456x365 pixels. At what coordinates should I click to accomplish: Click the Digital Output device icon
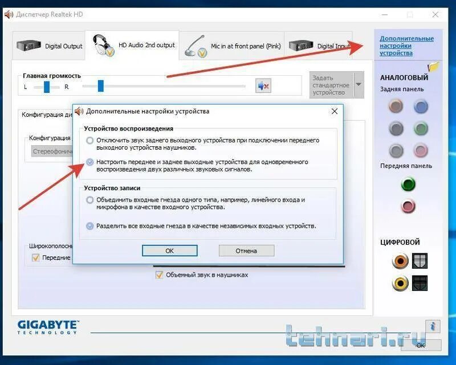(28, 46)
